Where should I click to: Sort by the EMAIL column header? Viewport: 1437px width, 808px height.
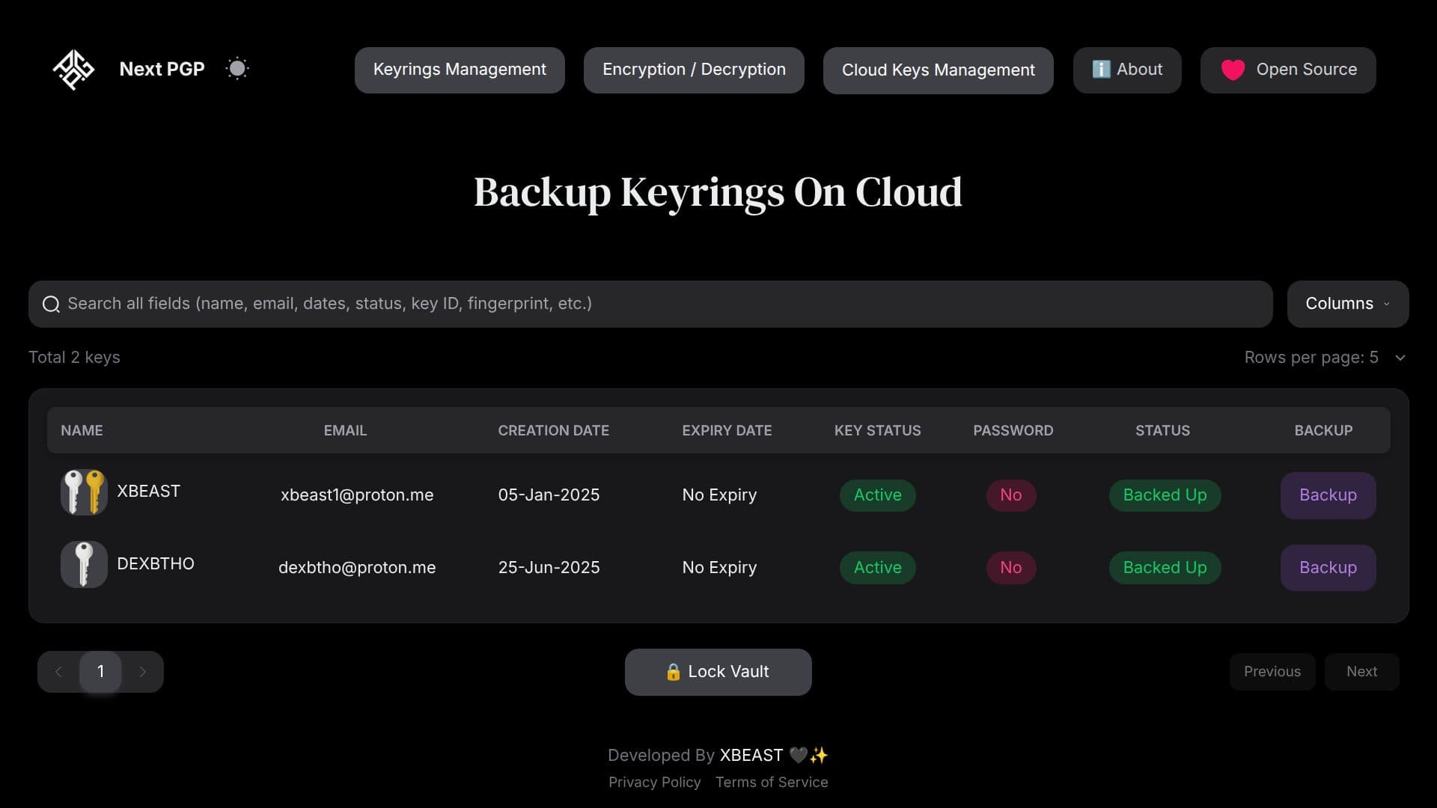345,430
